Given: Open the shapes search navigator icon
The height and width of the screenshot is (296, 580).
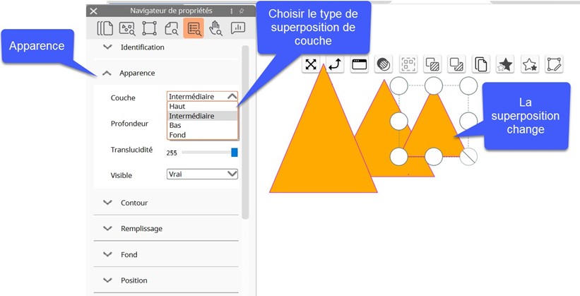Looking at the screenshot, I should (x=127, y=28).
